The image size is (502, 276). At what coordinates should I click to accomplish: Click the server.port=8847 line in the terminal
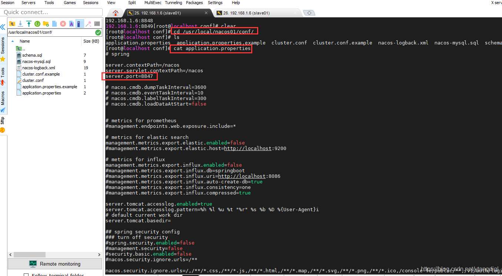click(129, 76)
